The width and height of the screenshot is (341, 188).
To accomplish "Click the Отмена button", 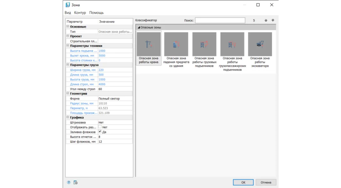I will click(266, 182).
